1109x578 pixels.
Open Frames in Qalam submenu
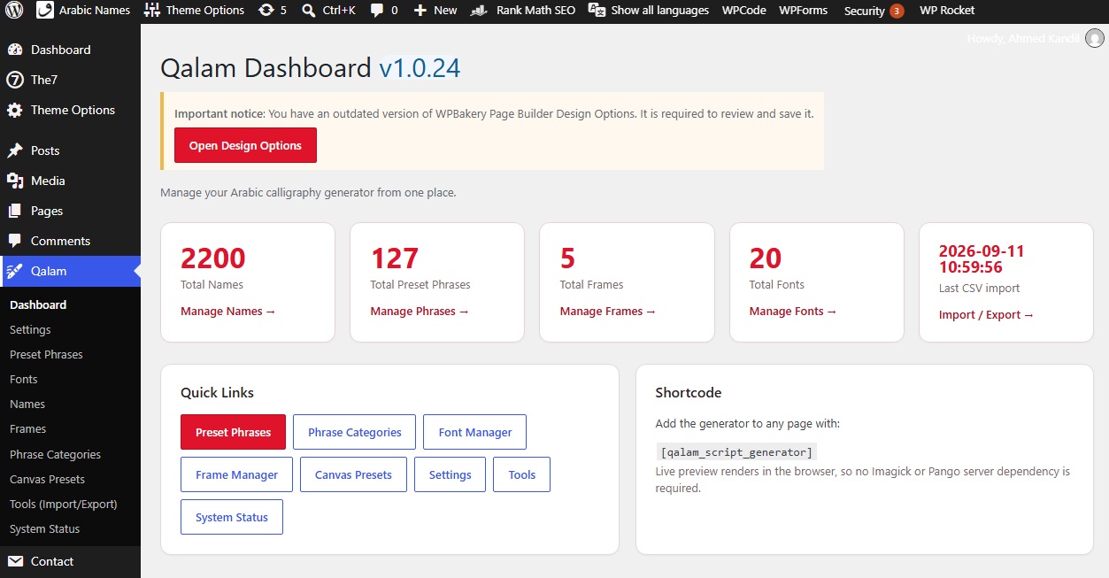27,428
